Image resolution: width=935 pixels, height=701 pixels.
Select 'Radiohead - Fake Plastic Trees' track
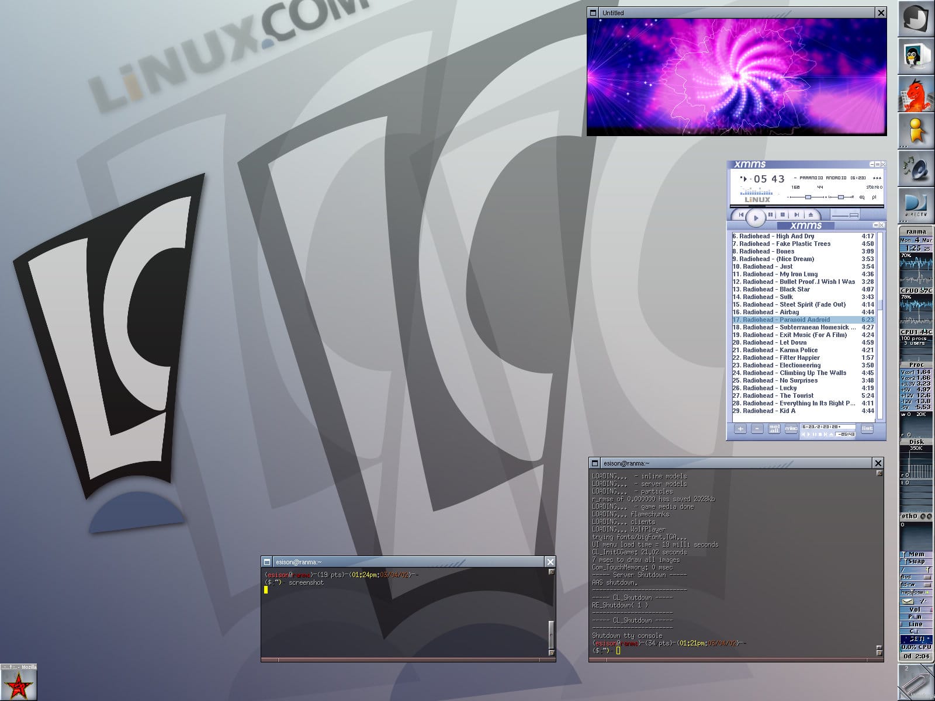[803, 244]
